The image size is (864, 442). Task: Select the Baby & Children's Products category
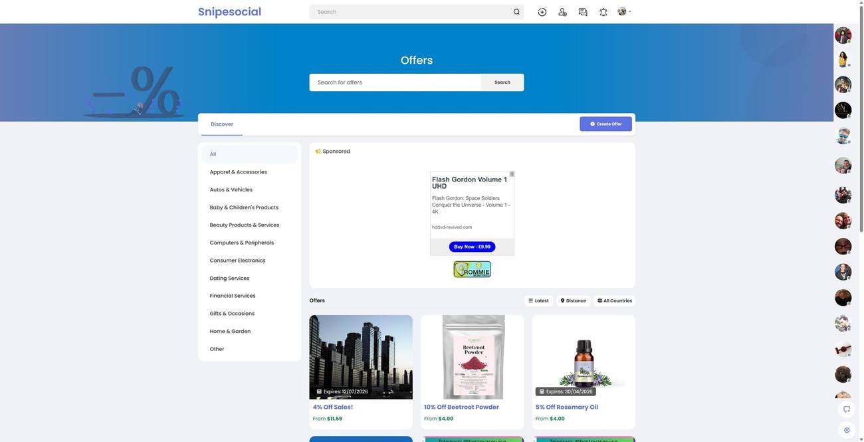250,207
